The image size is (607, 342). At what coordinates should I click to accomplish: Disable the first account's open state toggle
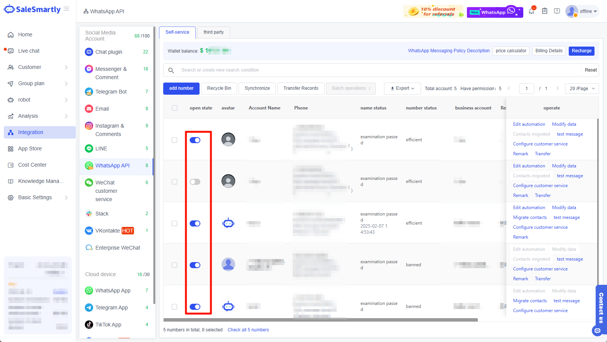(x=195, y=140)
